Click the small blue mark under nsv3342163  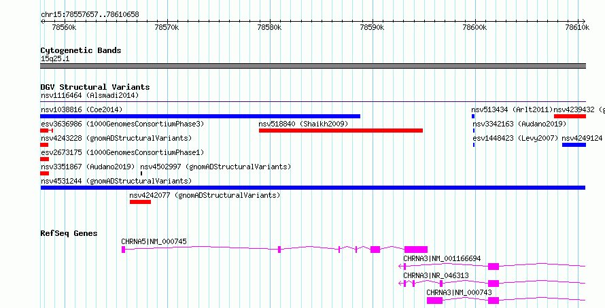tap(474, 131)
